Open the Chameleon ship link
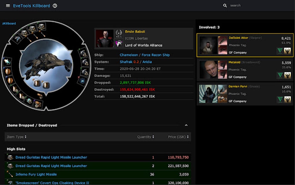Image resolution: width=295 pixels, height=185 pixels. [x=129, y=55]
